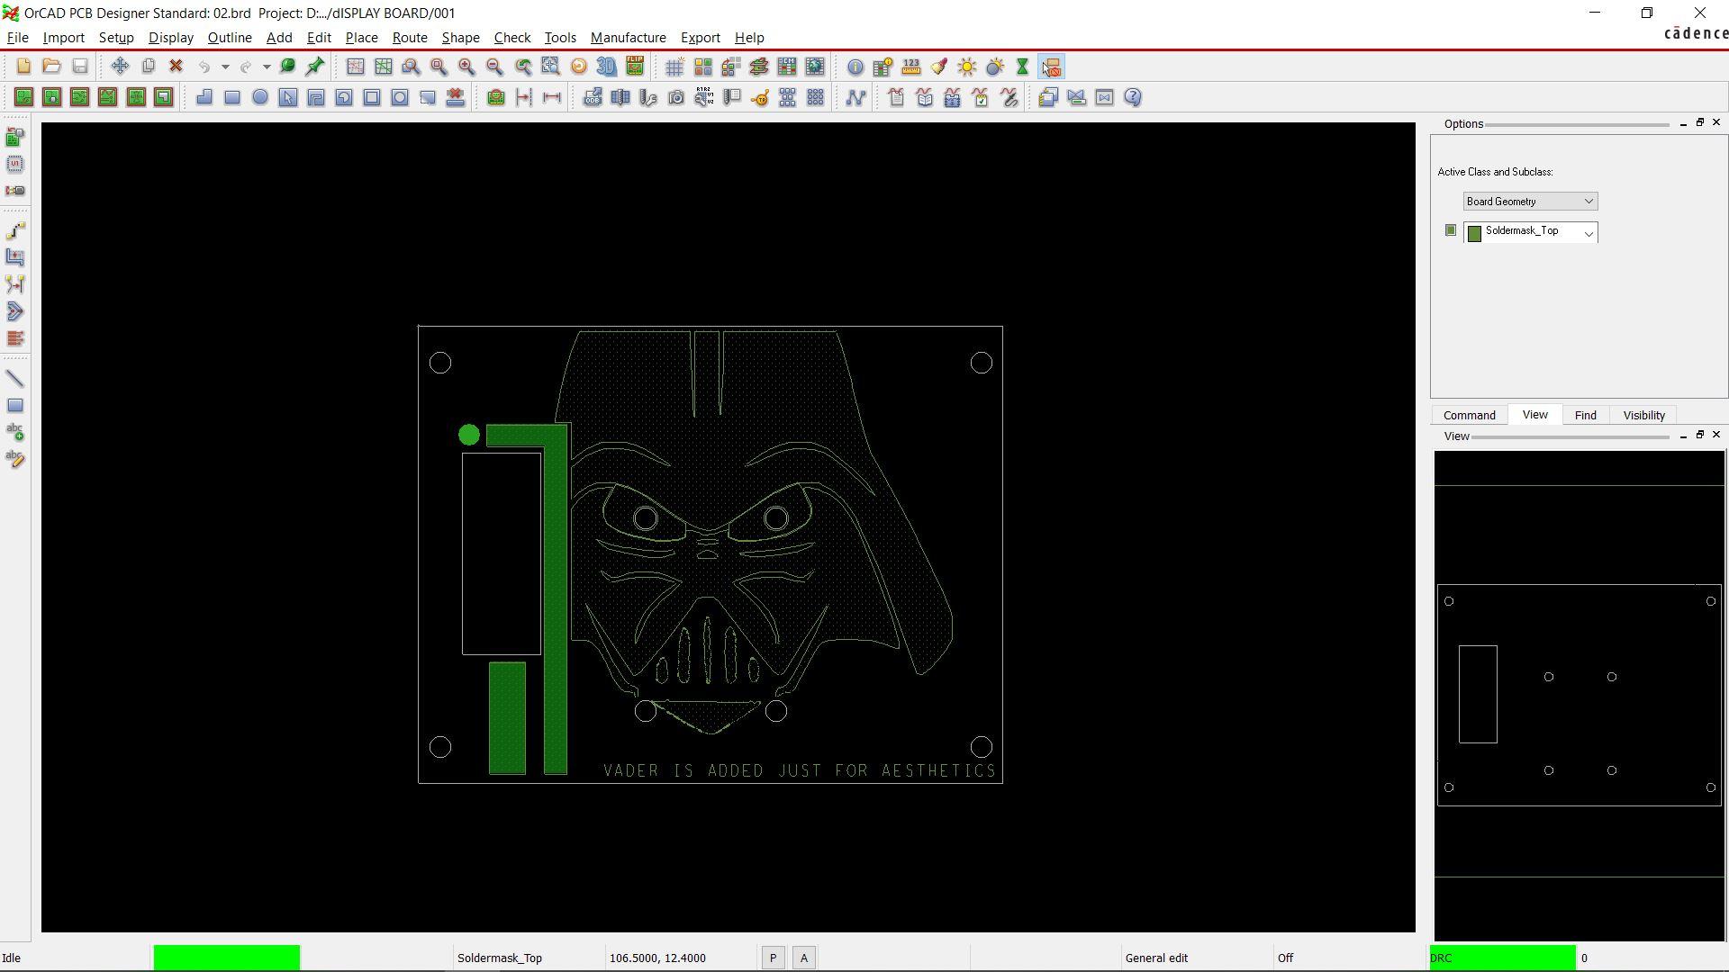This screenshot has width=1729, height=972.
Task: Click the P button in status bar
Action: click(773, 958)
